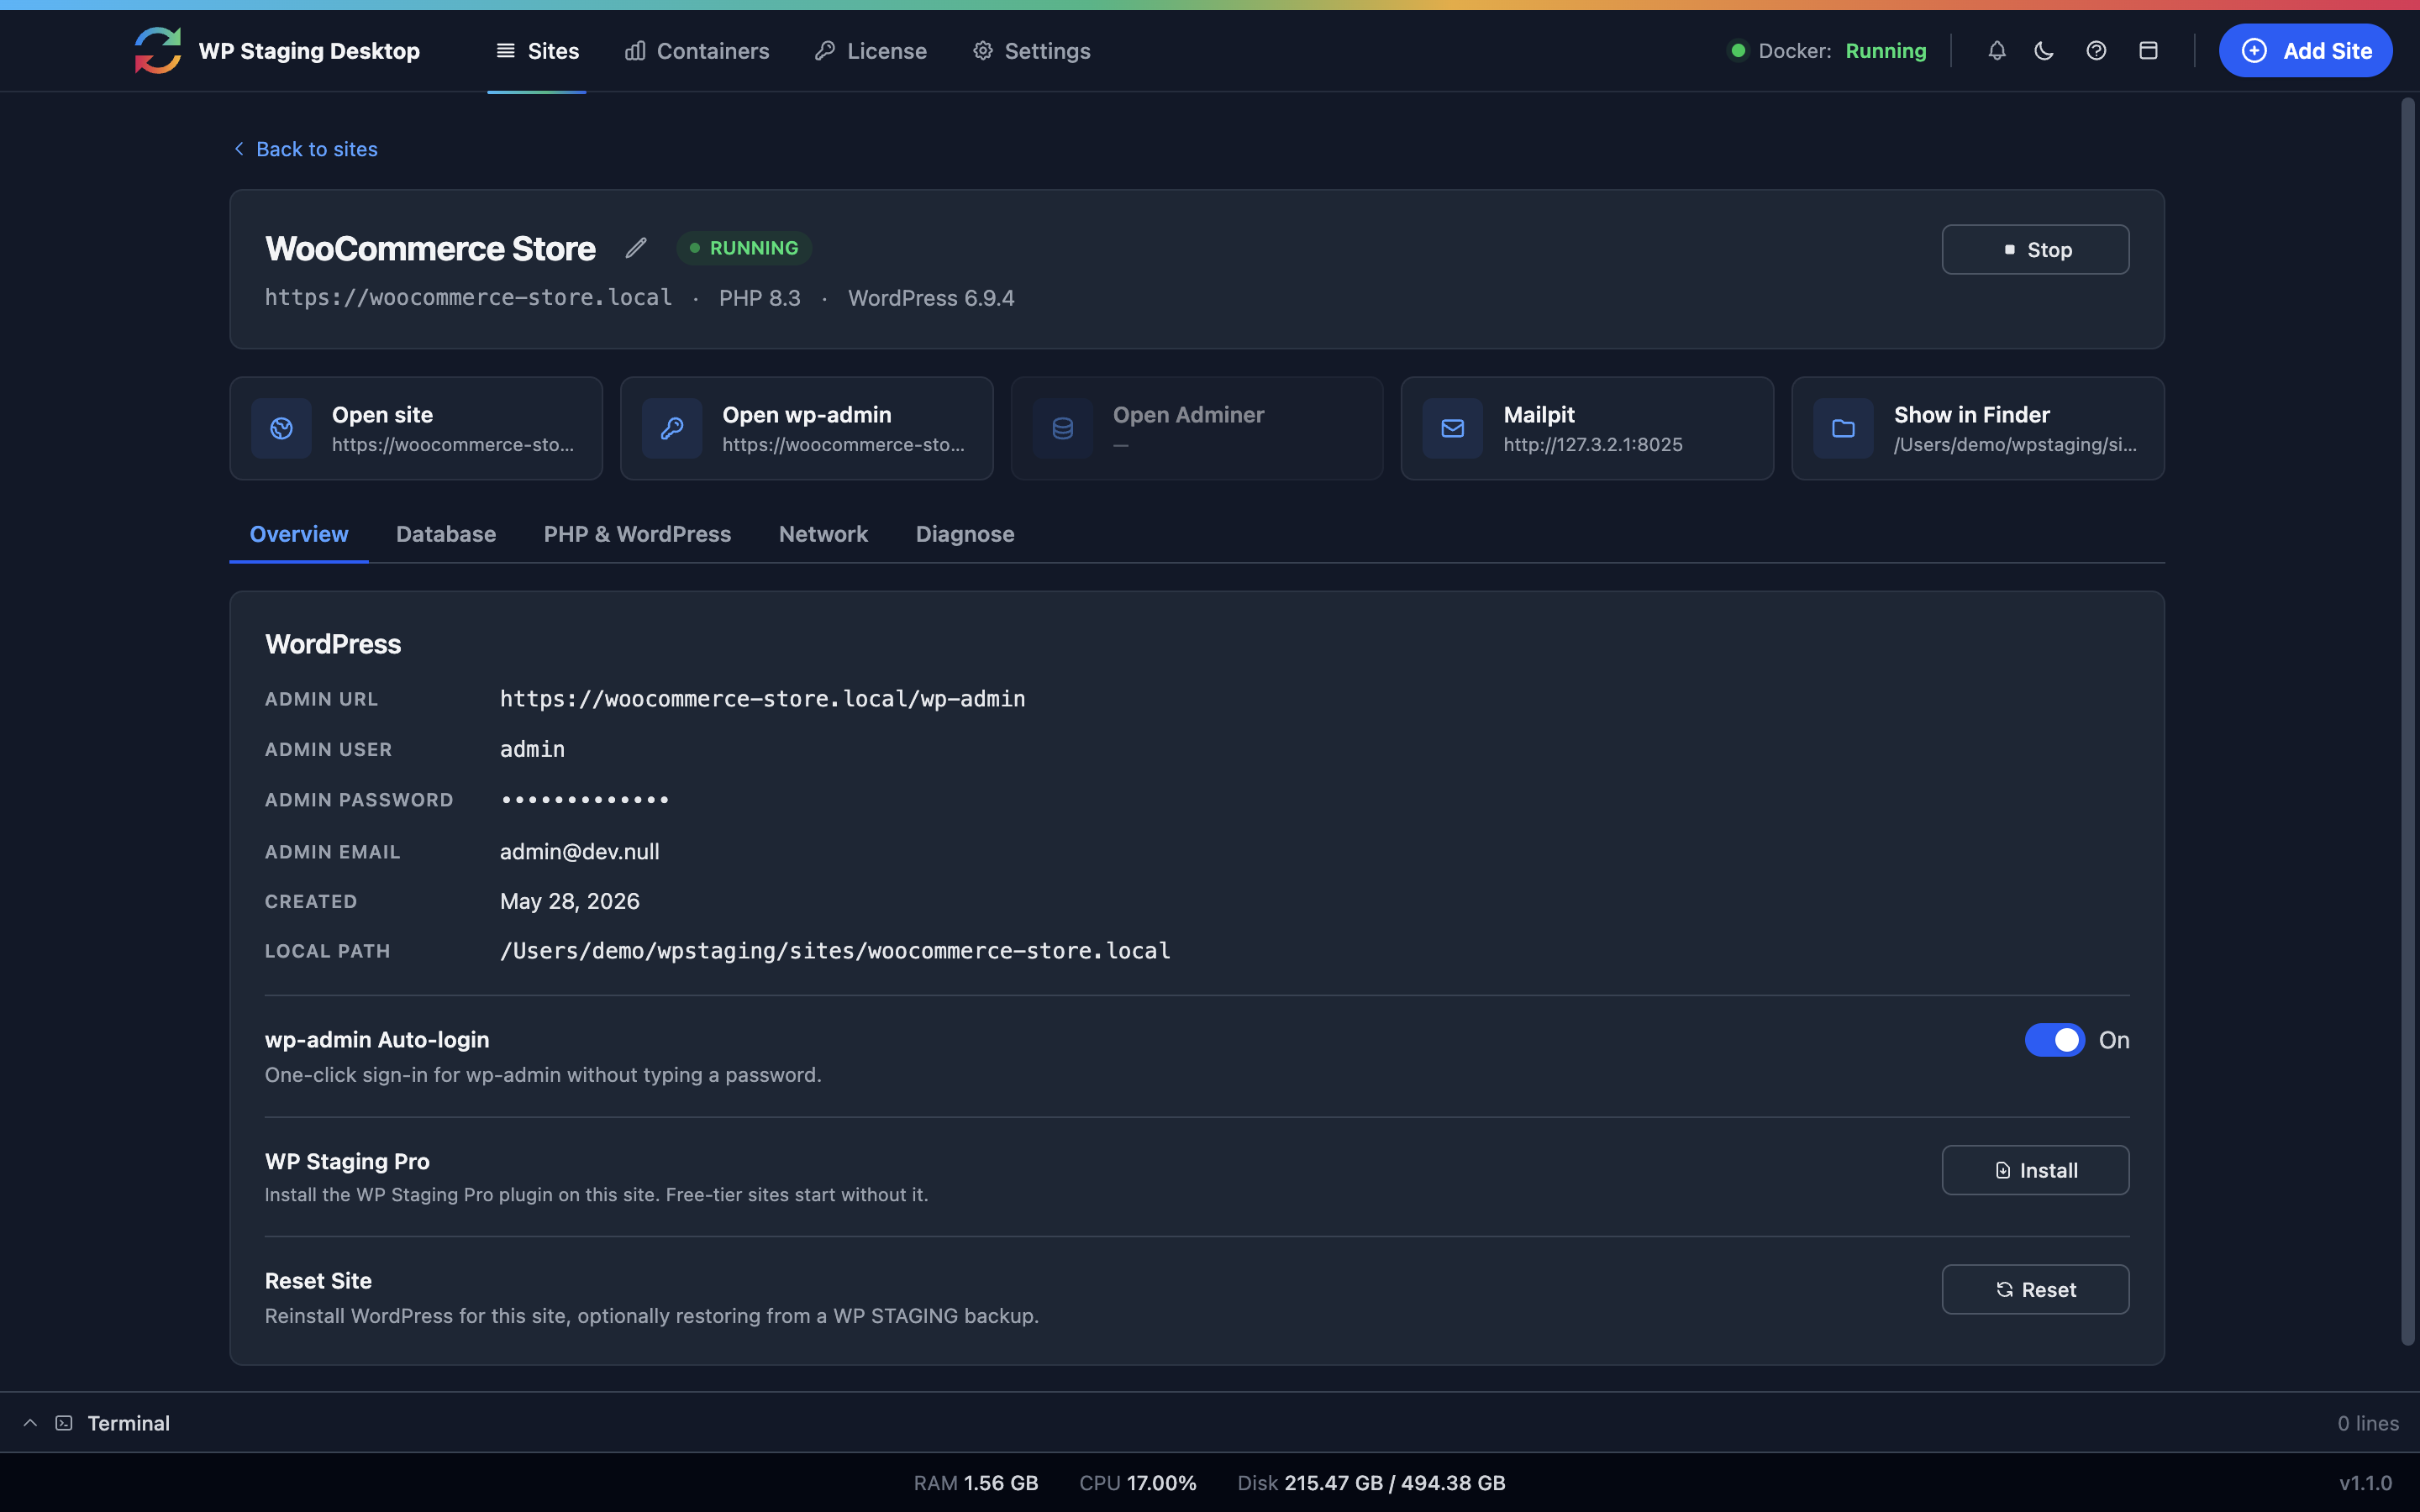The width and height of the screenshot is (2420, 1512).
Task: Click the WooCommerce Store site title
Action: [x=430, y=248]
